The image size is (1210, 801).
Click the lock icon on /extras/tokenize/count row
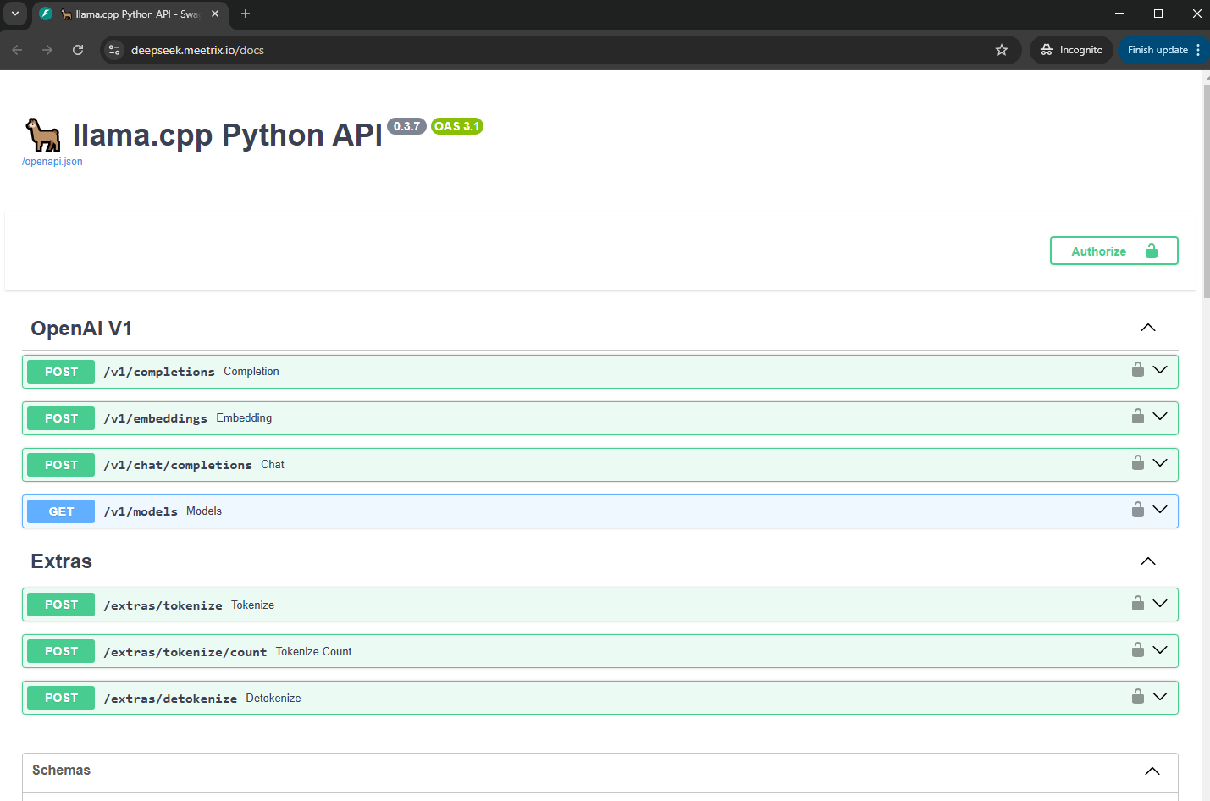[x=1138, y=649]
